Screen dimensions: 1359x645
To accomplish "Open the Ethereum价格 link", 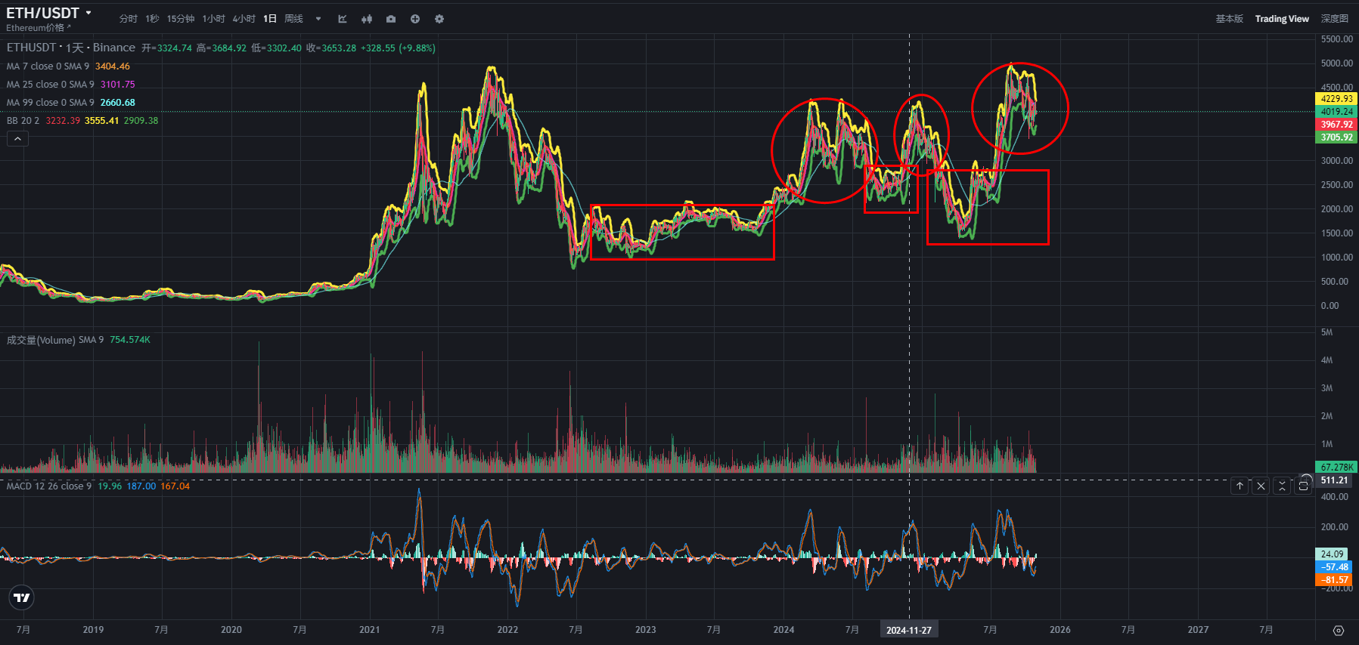I will tap(38, 28).
